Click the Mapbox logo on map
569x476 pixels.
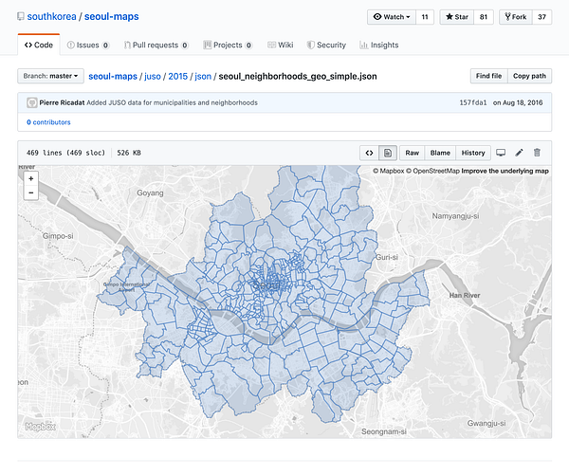(x=40, y=427)
